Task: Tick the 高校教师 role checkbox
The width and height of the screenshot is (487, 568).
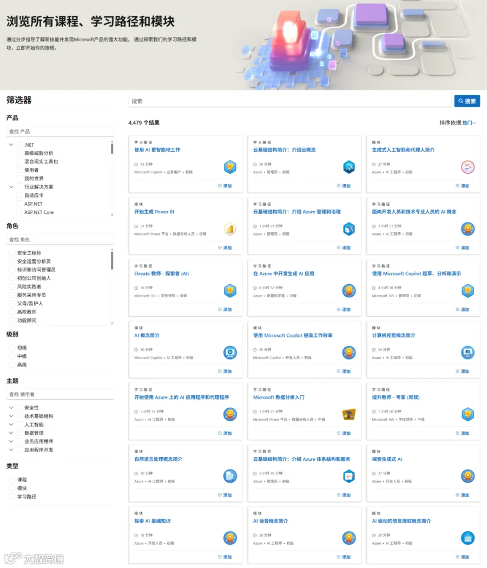Action: pyautogui.click(x=11, y=312)
